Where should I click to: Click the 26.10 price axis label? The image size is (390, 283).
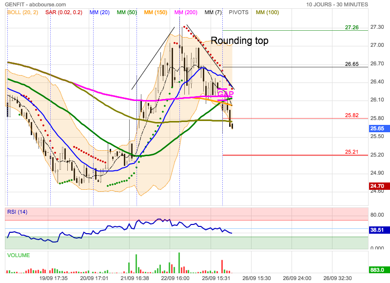[377, 100]
